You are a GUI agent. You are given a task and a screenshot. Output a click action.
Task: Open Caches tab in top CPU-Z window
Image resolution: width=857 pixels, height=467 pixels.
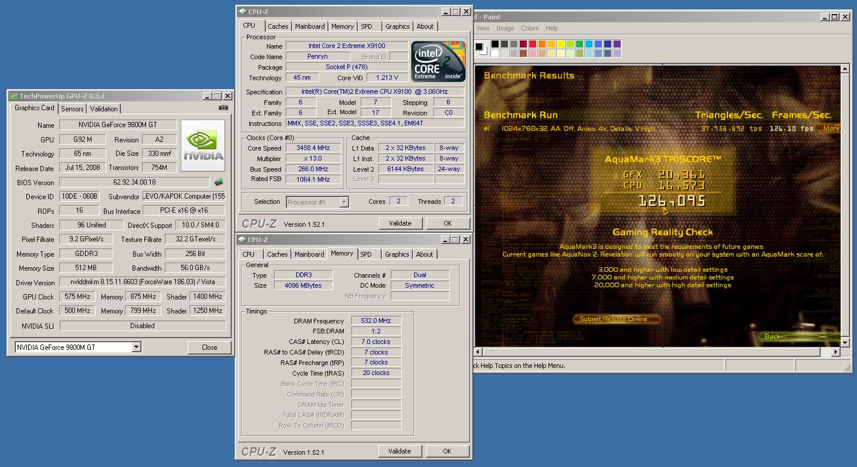tap(278, 26)
